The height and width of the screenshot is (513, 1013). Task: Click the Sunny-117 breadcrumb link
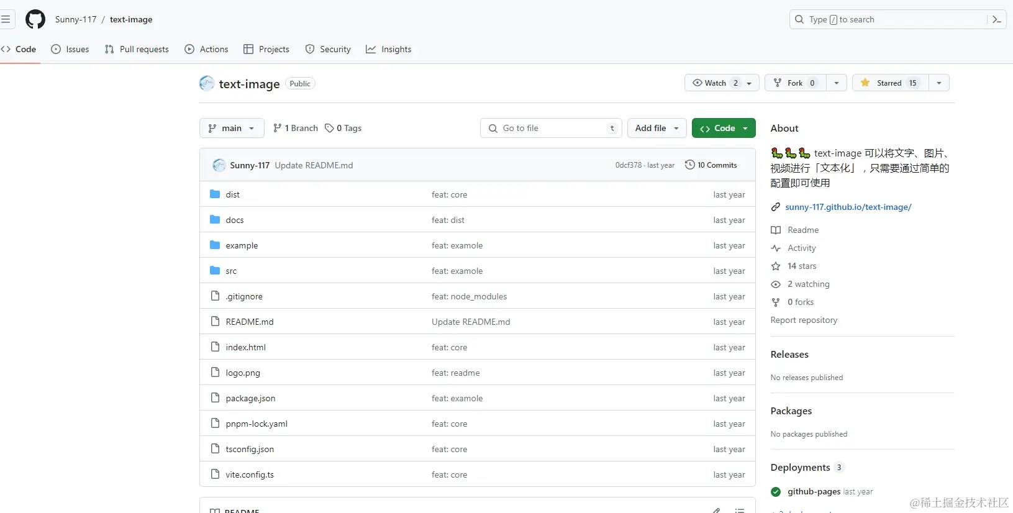pyautogui.click(x=76, y=19)
